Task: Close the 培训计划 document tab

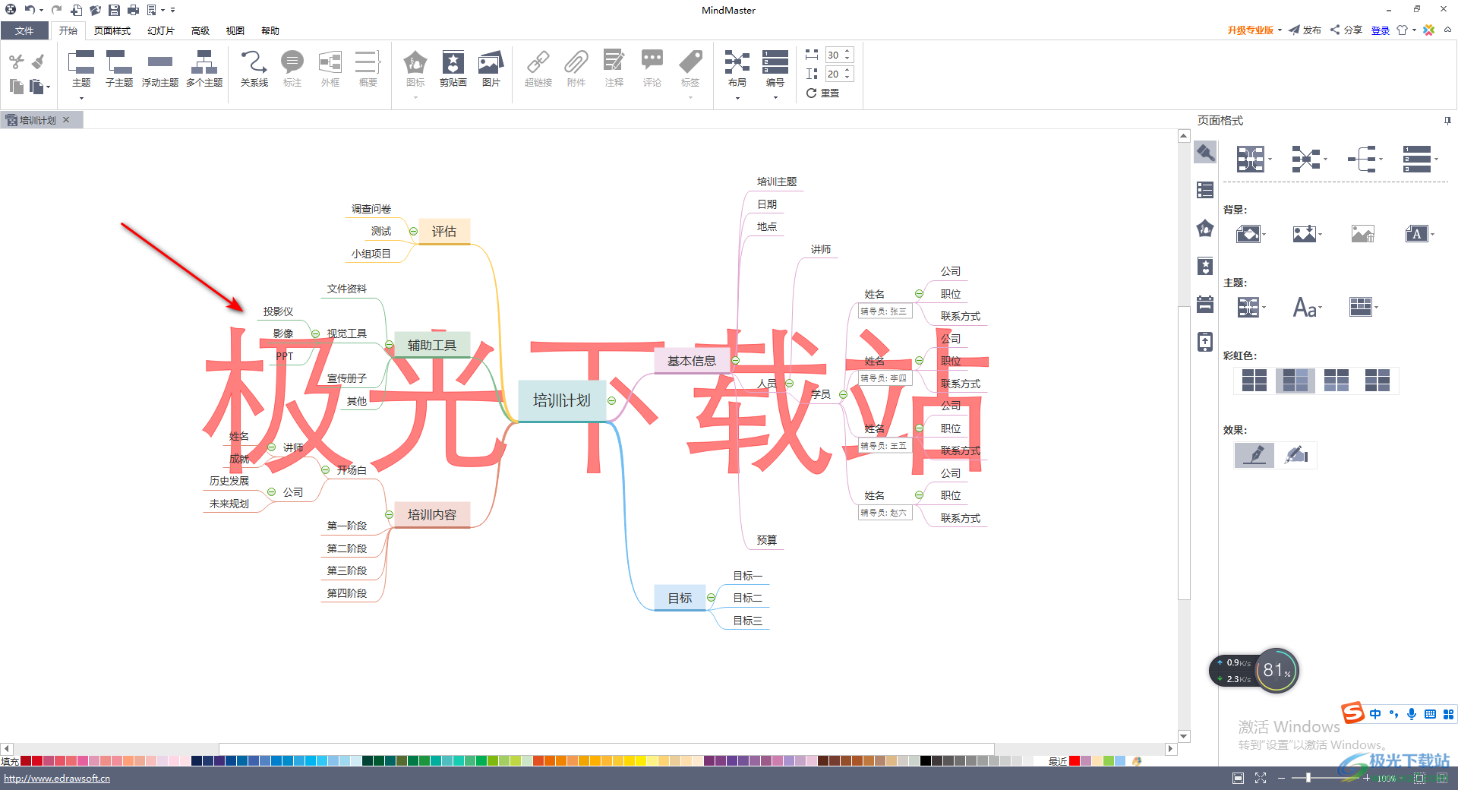Action: tap(66, 120)
